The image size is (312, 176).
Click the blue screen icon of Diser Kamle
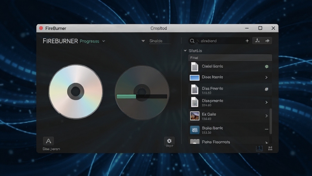click(x=194, y=77)
